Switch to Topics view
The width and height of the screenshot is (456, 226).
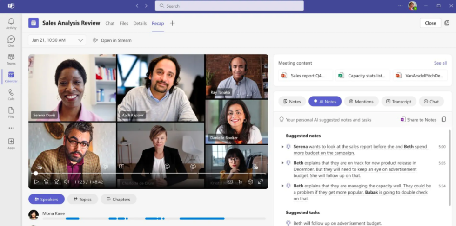click(x=83, y=199)
